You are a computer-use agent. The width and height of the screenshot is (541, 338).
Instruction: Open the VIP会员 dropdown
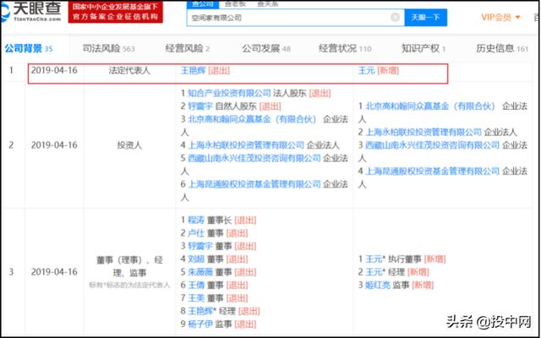[500, 17]
